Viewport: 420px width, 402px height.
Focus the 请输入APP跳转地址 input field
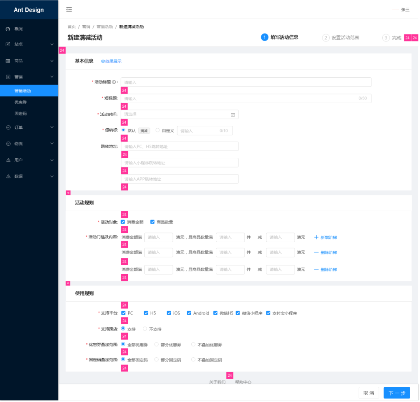coord(180,179)
